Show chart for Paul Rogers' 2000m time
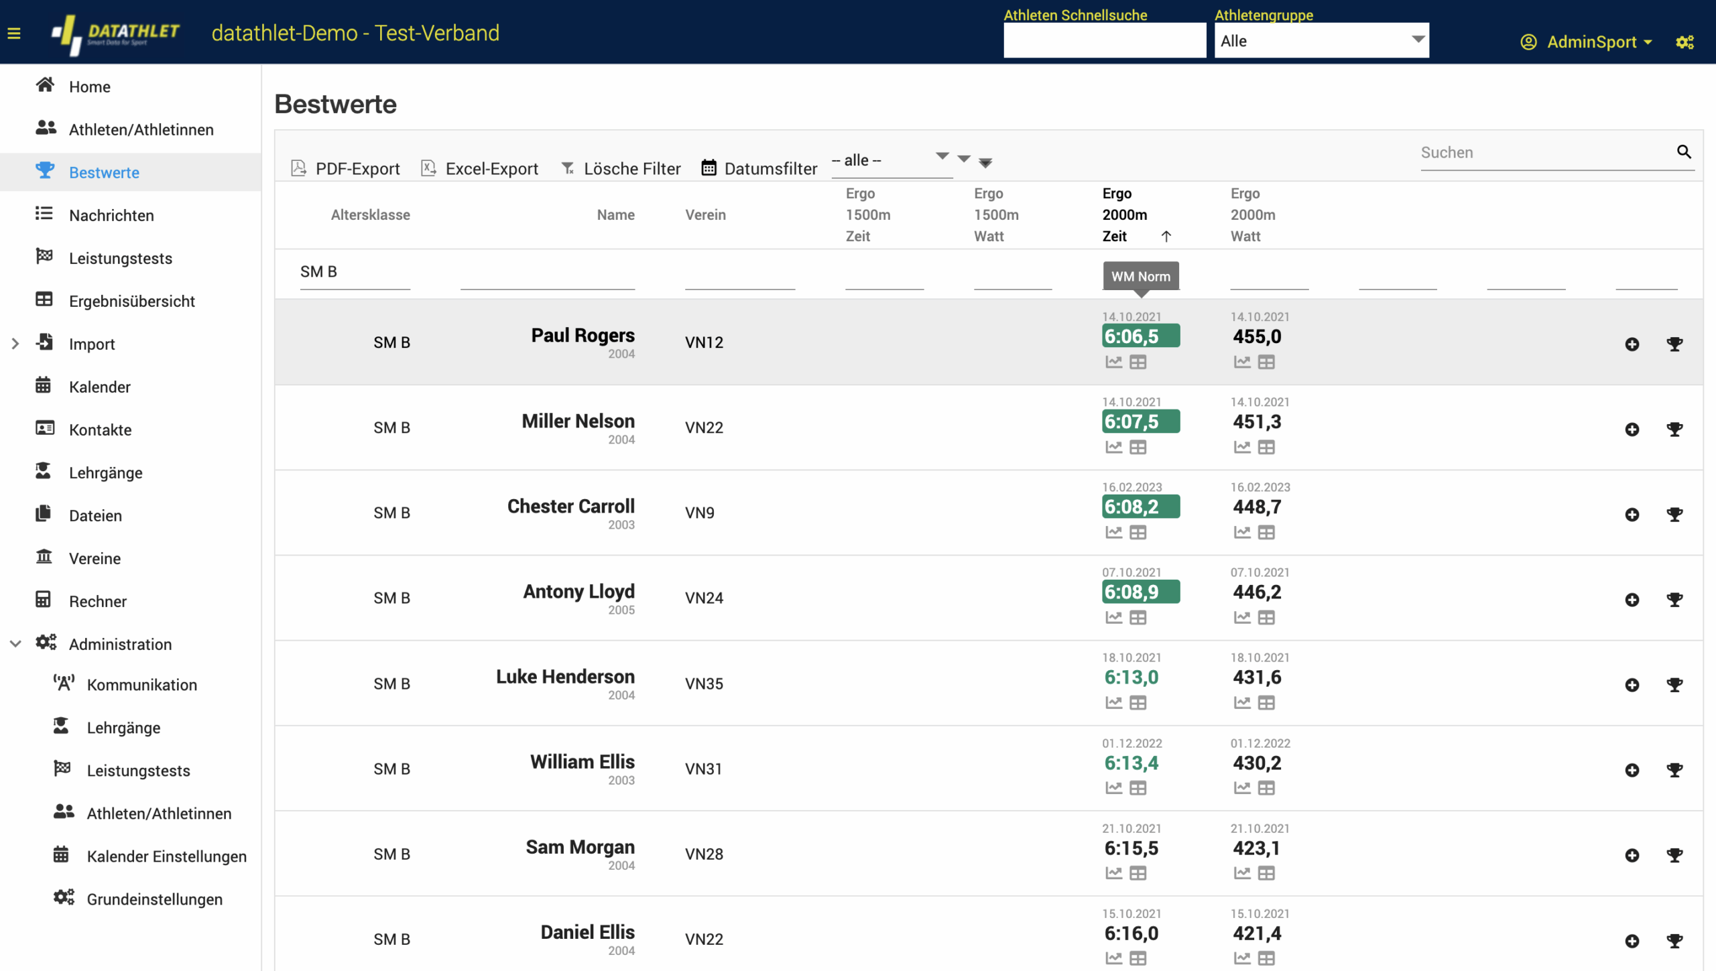Viewport: 1716px width, 971px height. click(1113, 362)
